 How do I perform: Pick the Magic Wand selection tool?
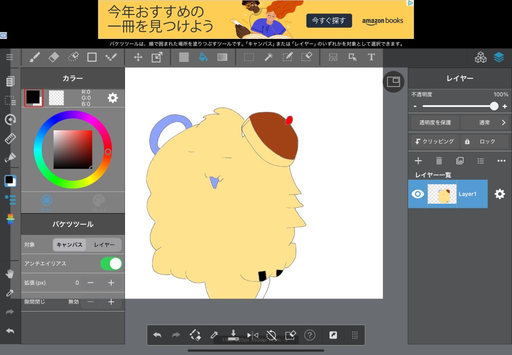tap(268, 57)
